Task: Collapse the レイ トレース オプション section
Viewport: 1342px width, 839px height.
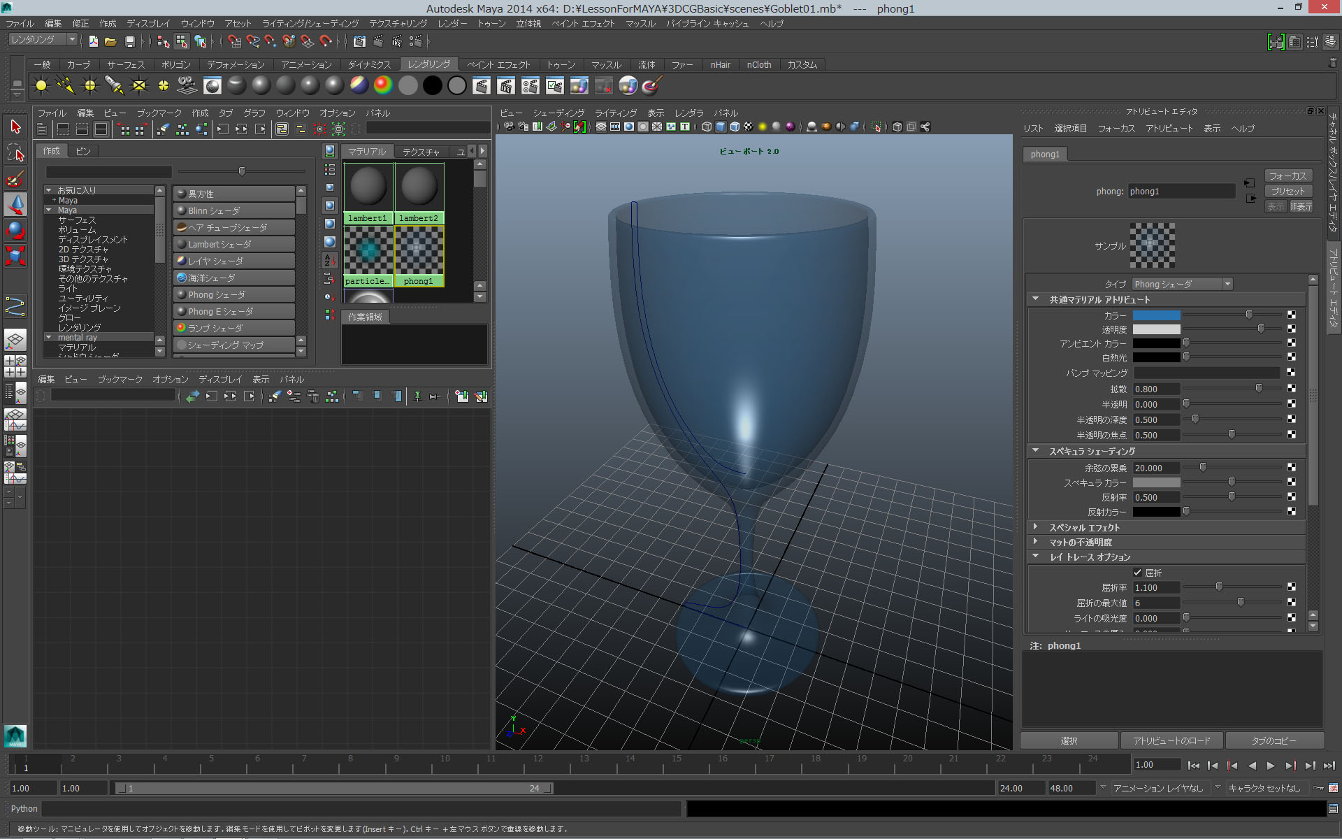Action: point(1036,557)
